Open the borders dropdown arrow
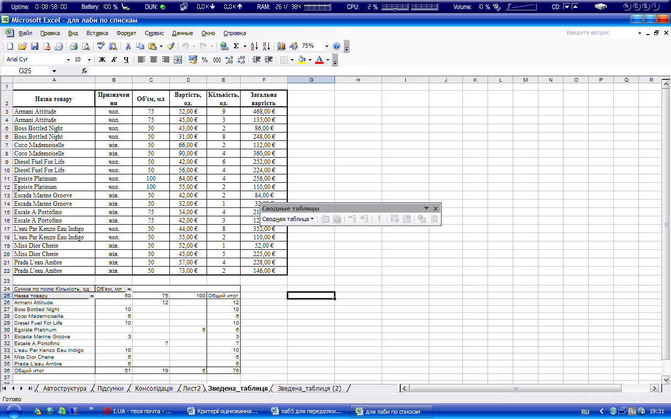671x419 pixels. click(292, 60)
